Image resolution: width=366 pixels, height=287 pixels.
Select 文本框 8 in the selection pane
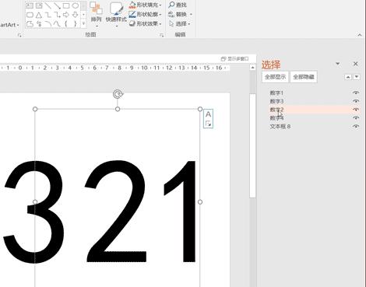[280, 127]
